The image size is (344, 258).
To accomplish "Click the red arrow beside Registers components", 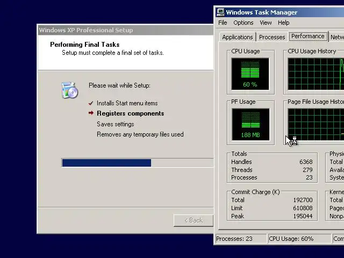I will 91,113.
